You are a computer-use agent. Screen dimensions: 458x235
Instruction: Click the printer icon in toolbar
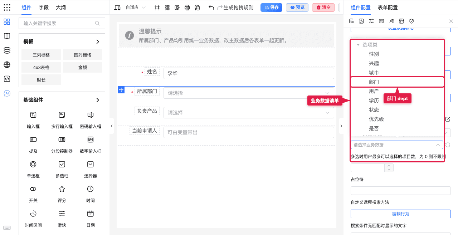(x=187, y=8)
